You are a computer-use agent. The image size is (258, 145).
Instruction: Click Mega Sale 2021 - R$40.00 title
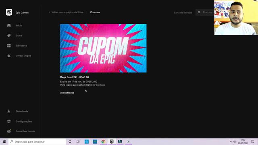[74, 77]
